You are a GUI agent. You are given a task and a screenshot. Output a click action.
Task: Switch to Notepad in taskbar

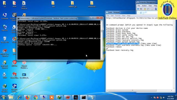92,97
